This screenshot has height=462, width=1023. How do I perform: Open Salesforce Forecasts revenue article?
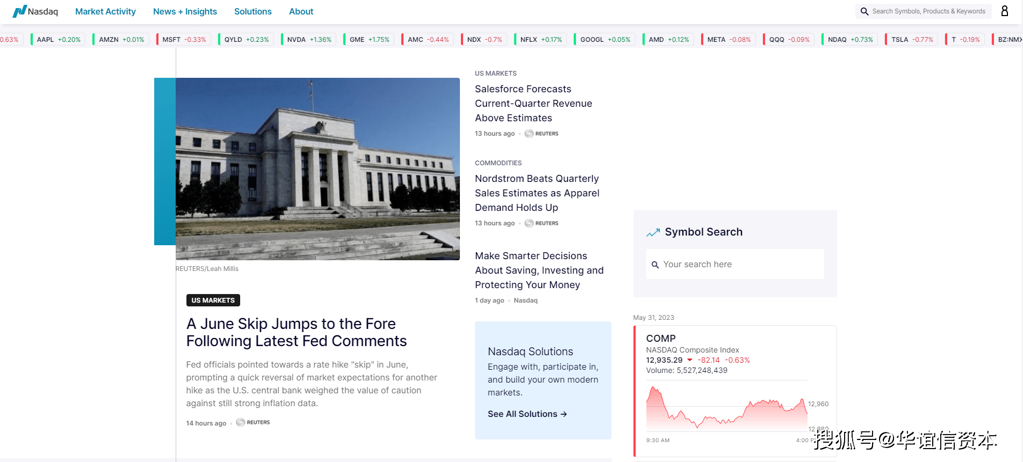(x=534, y=104)
